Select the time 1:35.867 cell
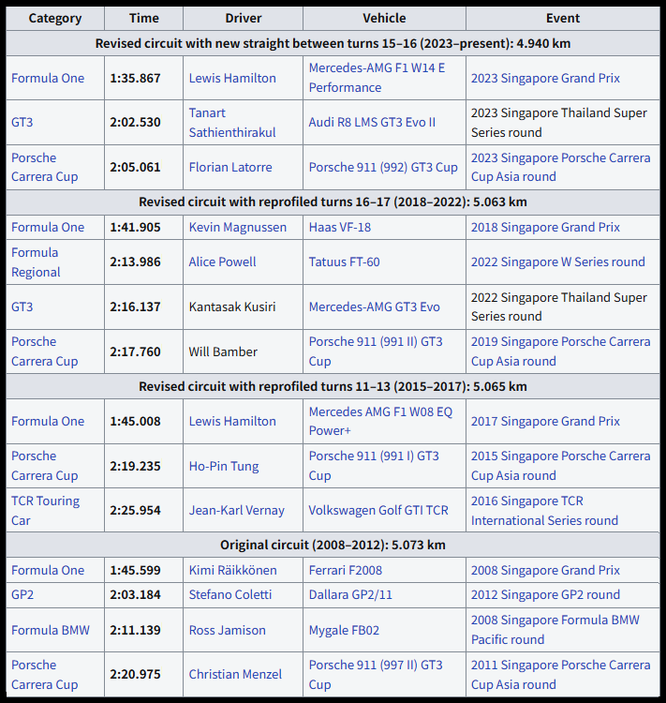The width and height of the screenshot is (666, 703). click(x=144, y=78)
